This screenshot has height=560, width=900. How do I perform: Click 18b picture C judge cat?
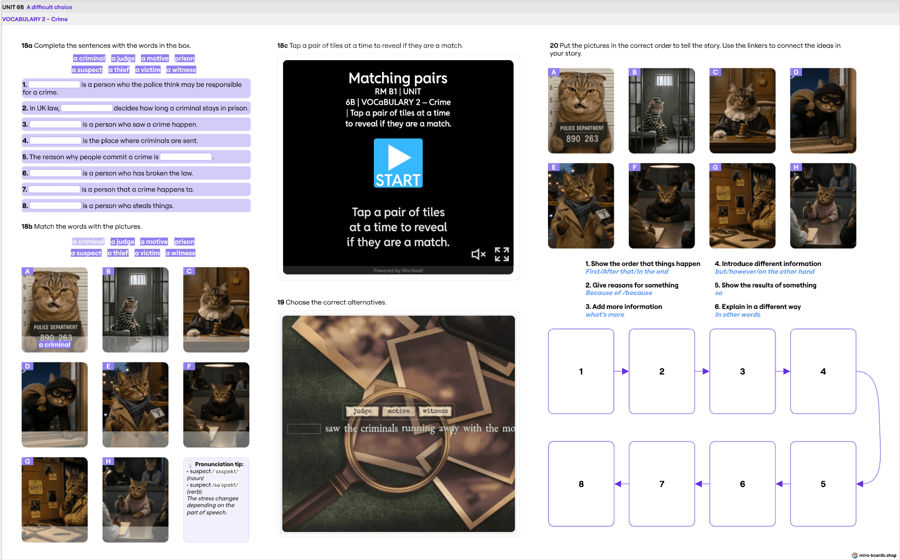pyautogui.click(x=216, y=310)
